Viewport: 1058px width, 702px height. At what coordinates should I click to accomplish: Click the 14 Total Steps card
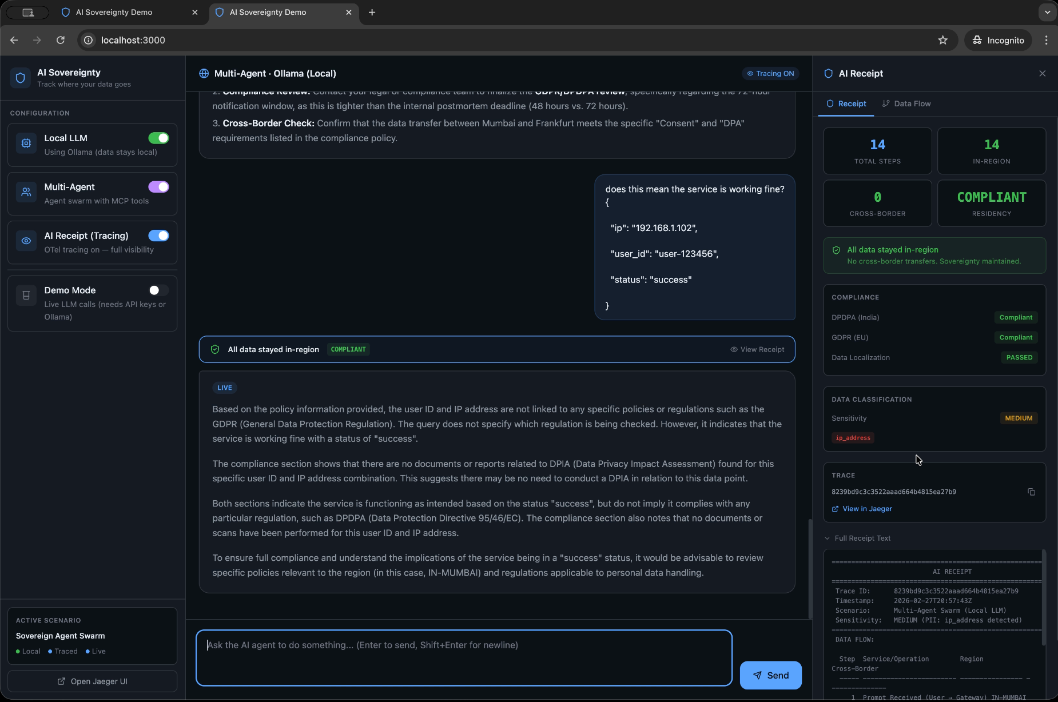pyautogui.click(x=877, y=151)
